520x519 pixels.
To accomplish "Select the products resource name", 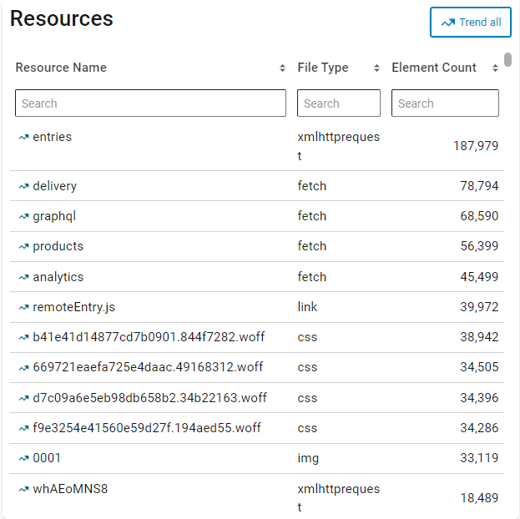I will click(58, 246).
